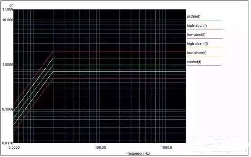Click the low-alarm(f) legend label
251x157 pixels.
pyautogui.click(x=196, y=53)
